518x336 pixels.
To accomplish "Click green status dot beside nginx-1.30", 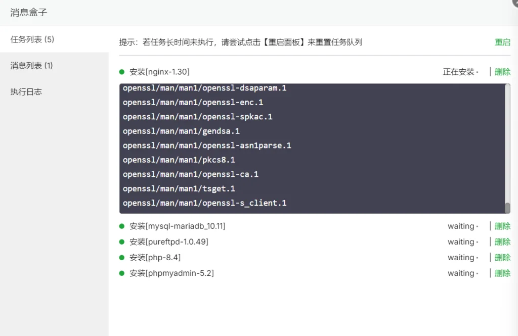I will coord(121,72).
